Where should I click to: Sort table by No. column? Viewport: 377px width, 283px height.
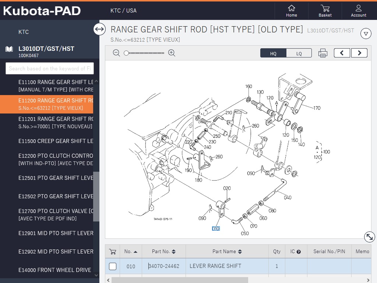coord(131,251)
